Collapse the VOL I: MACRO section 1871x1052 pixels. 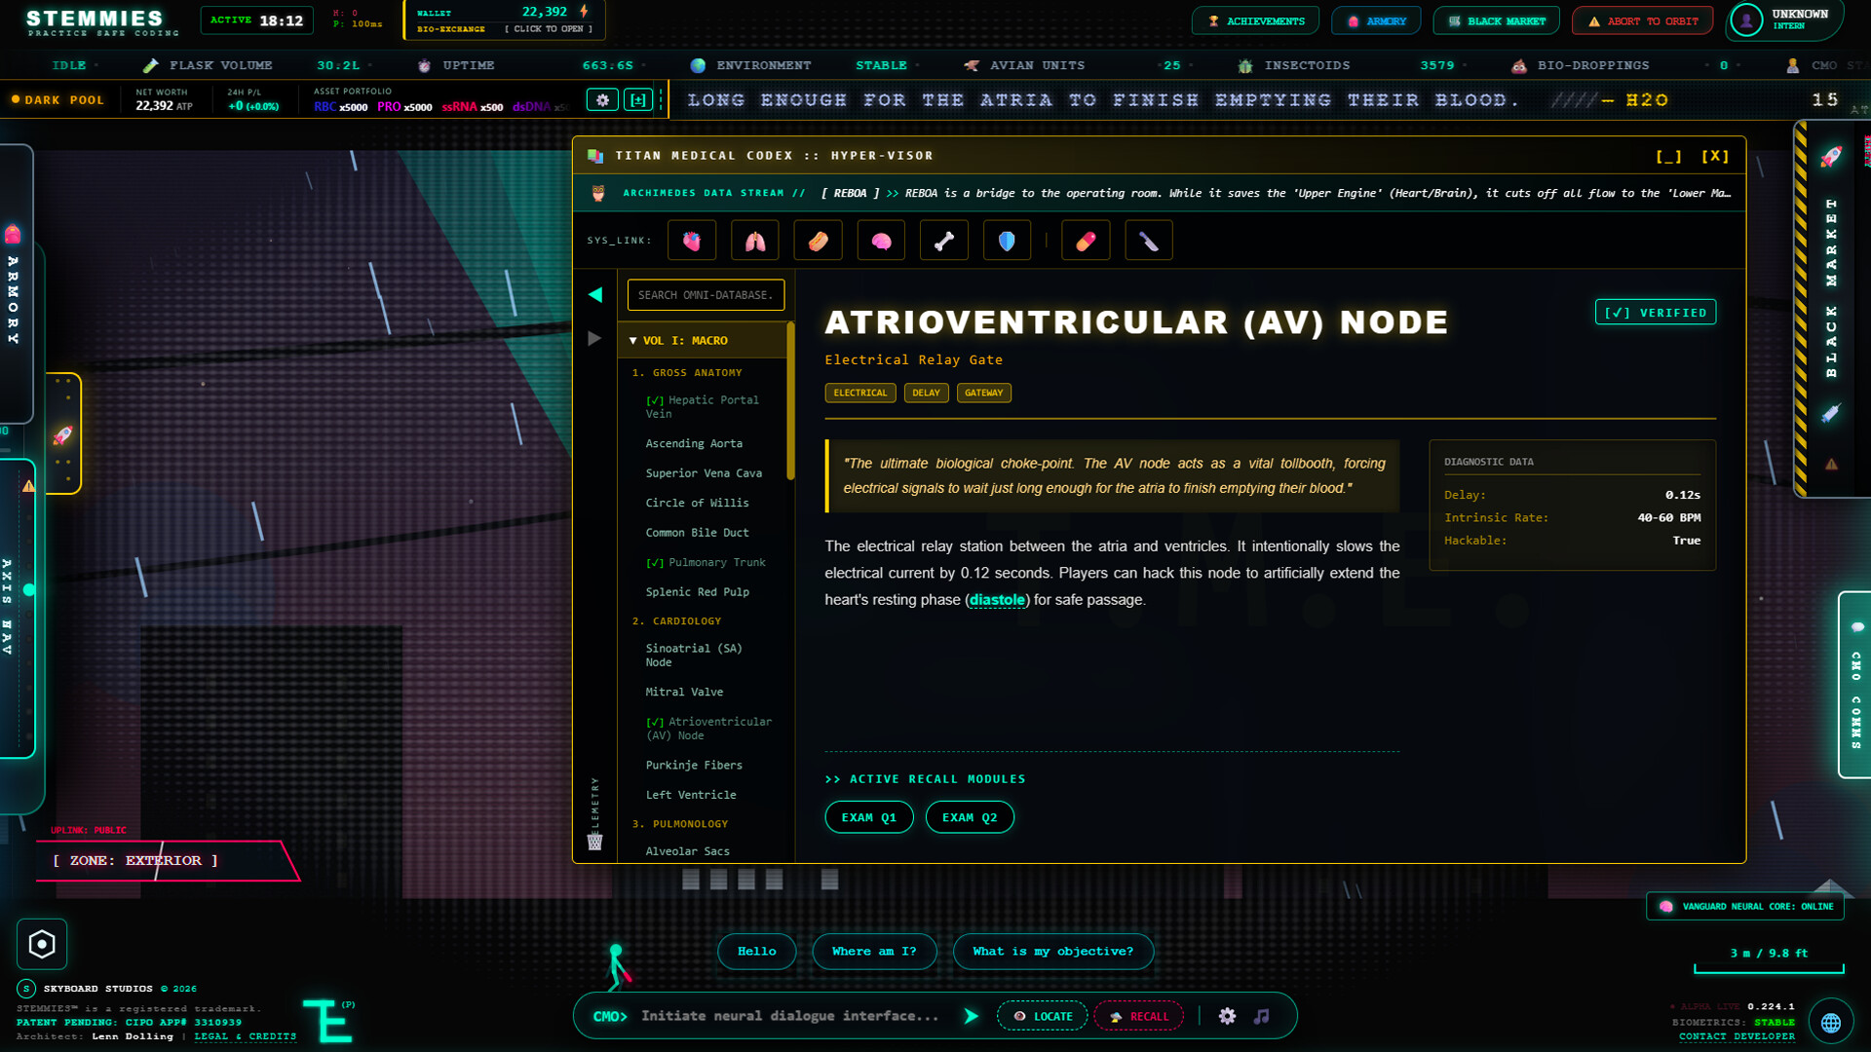[702, 340]
